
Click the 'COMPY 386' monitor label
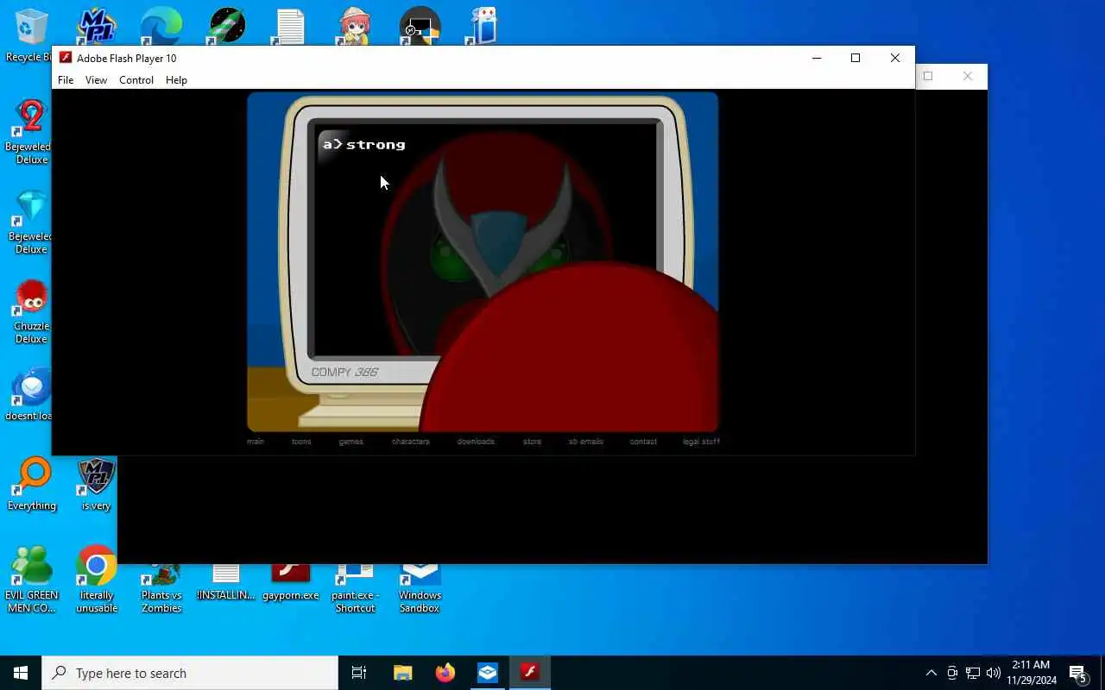click(x=344, y=373)
